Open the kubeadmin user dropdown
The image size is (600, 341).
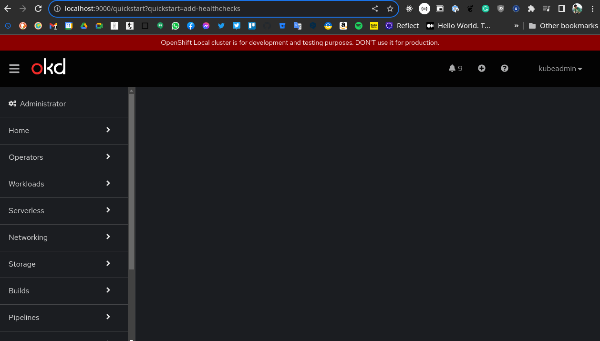560,68
